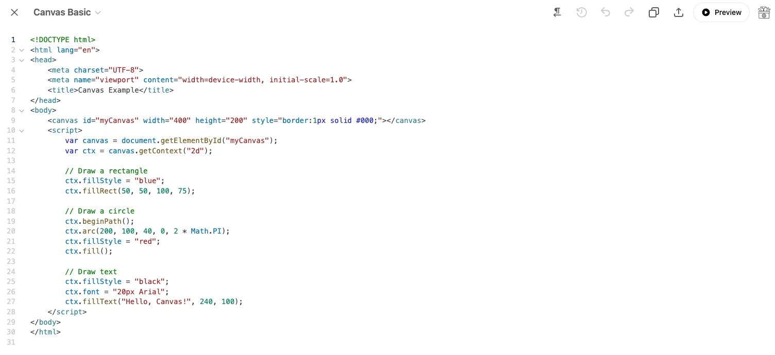Click the undo arrow icon
The width and height of the screenshot is (775, 355).
pyautogui.click(x=605, y=12)
